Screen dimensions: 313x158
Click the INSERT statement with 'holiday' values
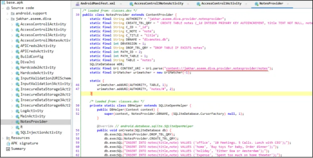pos(187,151)
